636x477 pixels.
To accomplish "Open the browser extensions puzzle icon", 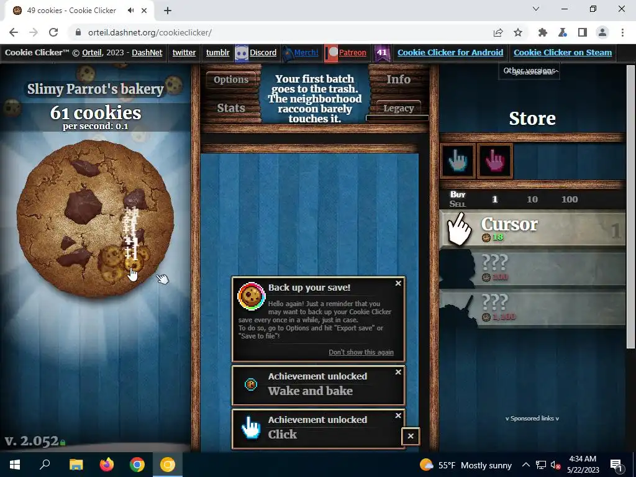I will [542, 32].
